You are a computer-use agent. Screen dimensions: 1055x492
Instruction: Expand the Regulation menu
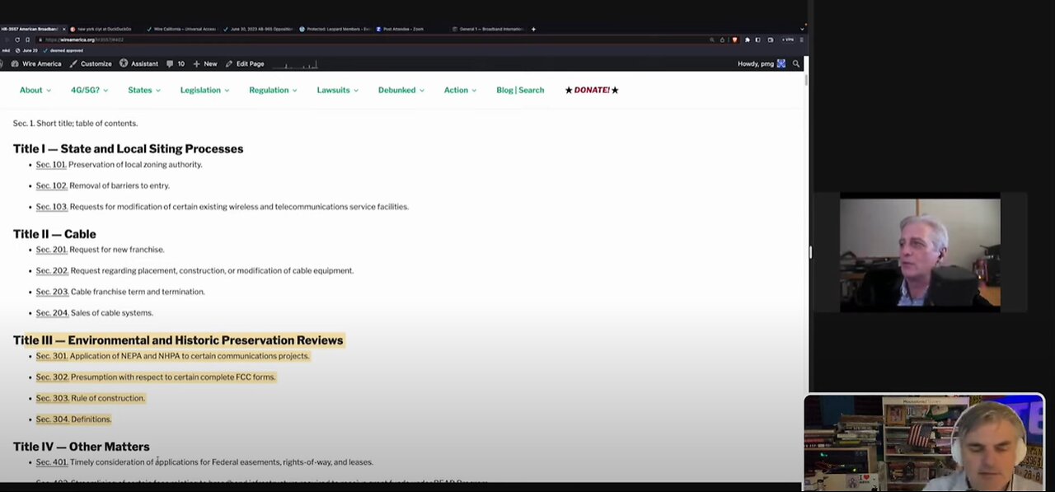tap(273, 90)
